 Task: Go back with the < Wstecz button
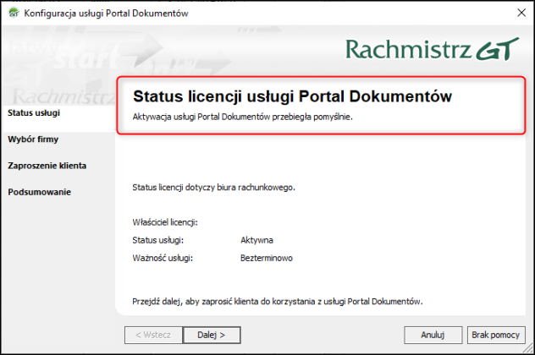153,335
